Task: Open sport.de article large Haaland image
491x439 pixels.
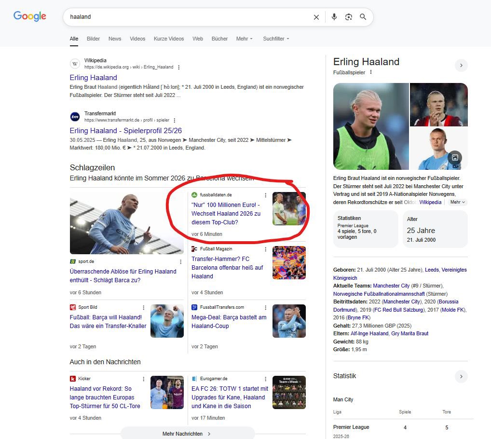Action: pos(126,223)
